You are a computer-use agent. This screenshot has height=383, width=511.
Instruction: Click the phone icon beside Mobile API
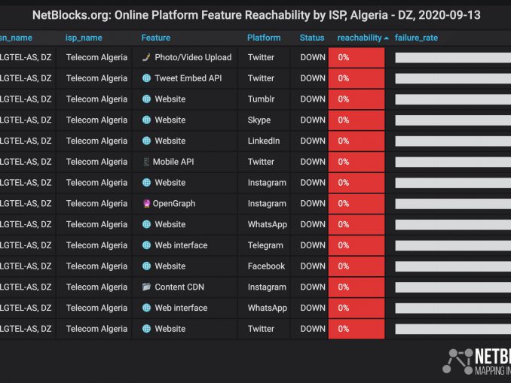[146, 162]
